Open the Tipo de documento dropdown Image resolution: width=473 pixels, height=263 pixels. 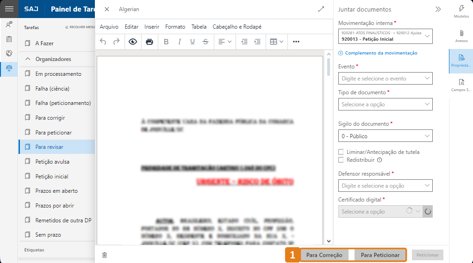pyautogui.click(x=385, y=104)
